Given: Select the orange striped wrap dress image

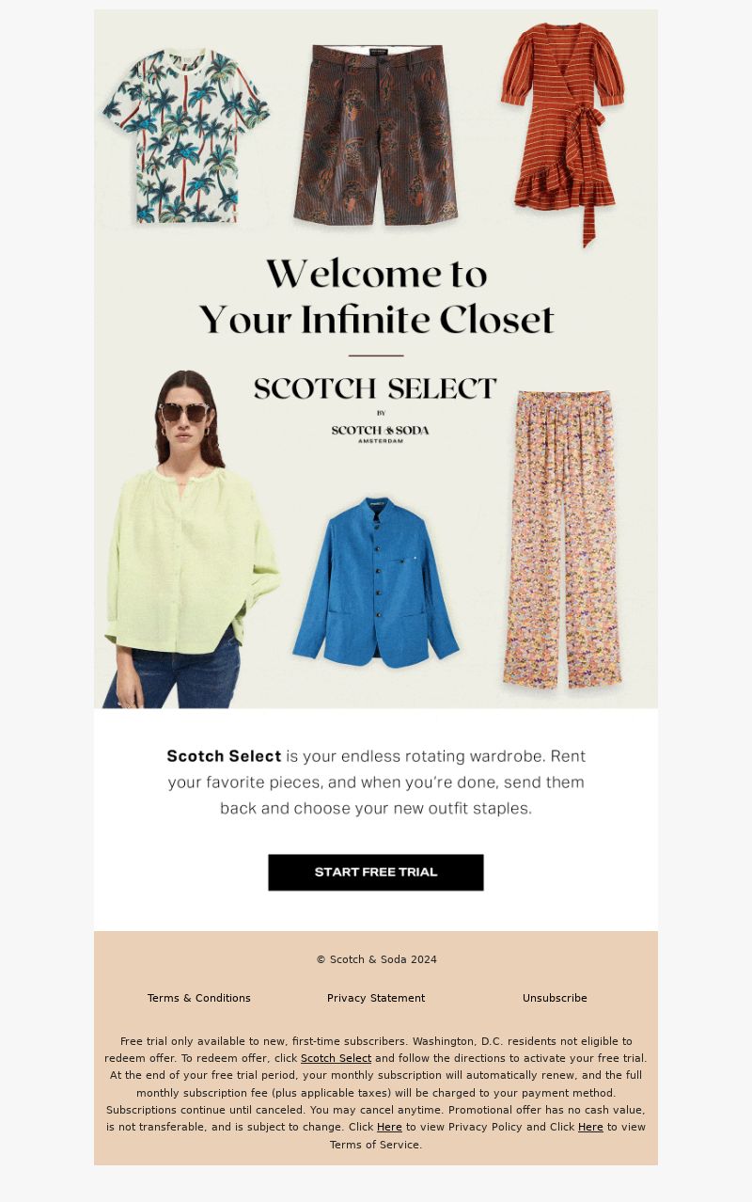Looking at the screenshot, I should (x=564, y=132).
